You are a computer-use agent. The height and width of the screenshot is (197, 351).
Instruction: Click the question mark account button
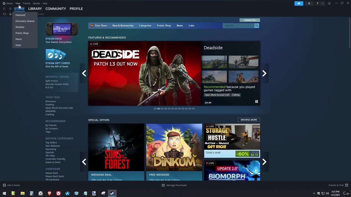point(317,3)
